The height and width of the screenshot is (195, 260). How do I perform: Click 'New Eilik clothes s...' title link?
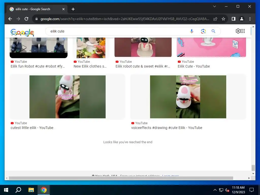90,66
